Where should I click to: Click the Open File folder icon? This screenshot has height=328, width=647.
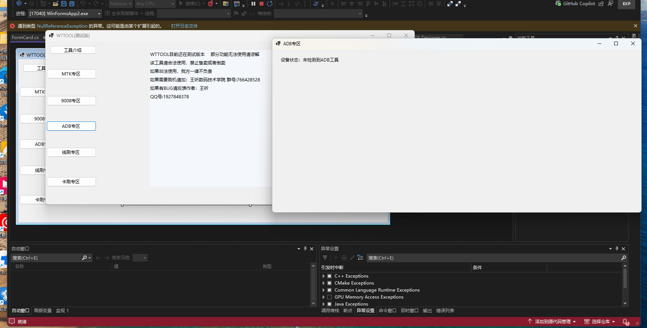point(55,4)
